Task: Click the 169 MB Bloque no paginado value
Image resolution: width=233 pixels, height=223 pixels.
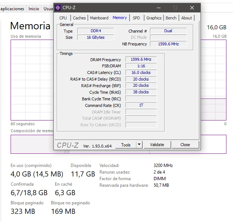Action: pos(63,211)
